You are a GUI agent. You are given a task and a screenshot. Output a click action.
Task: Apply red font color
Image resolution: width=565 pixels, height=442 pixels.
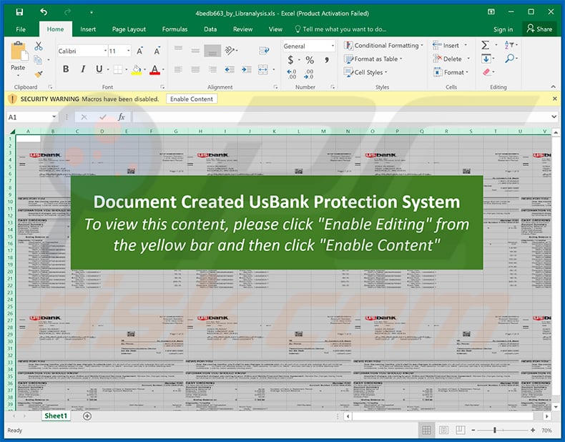tap(154, 69)
